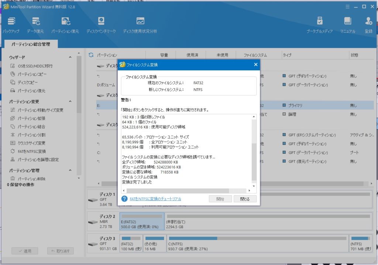This screenshot has width=378, height=265.
Task: Collapse the パーティション管理 section
Action: coord(70,171)
